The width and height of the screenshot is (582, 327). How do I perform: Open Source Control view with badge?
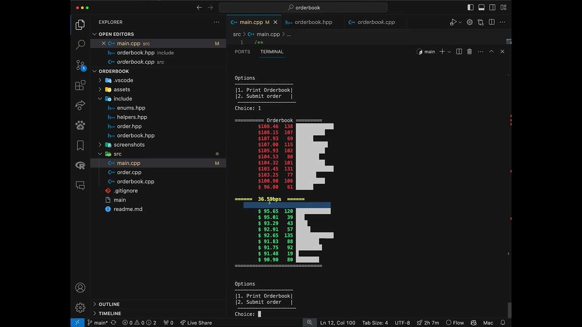coord(80,65)
